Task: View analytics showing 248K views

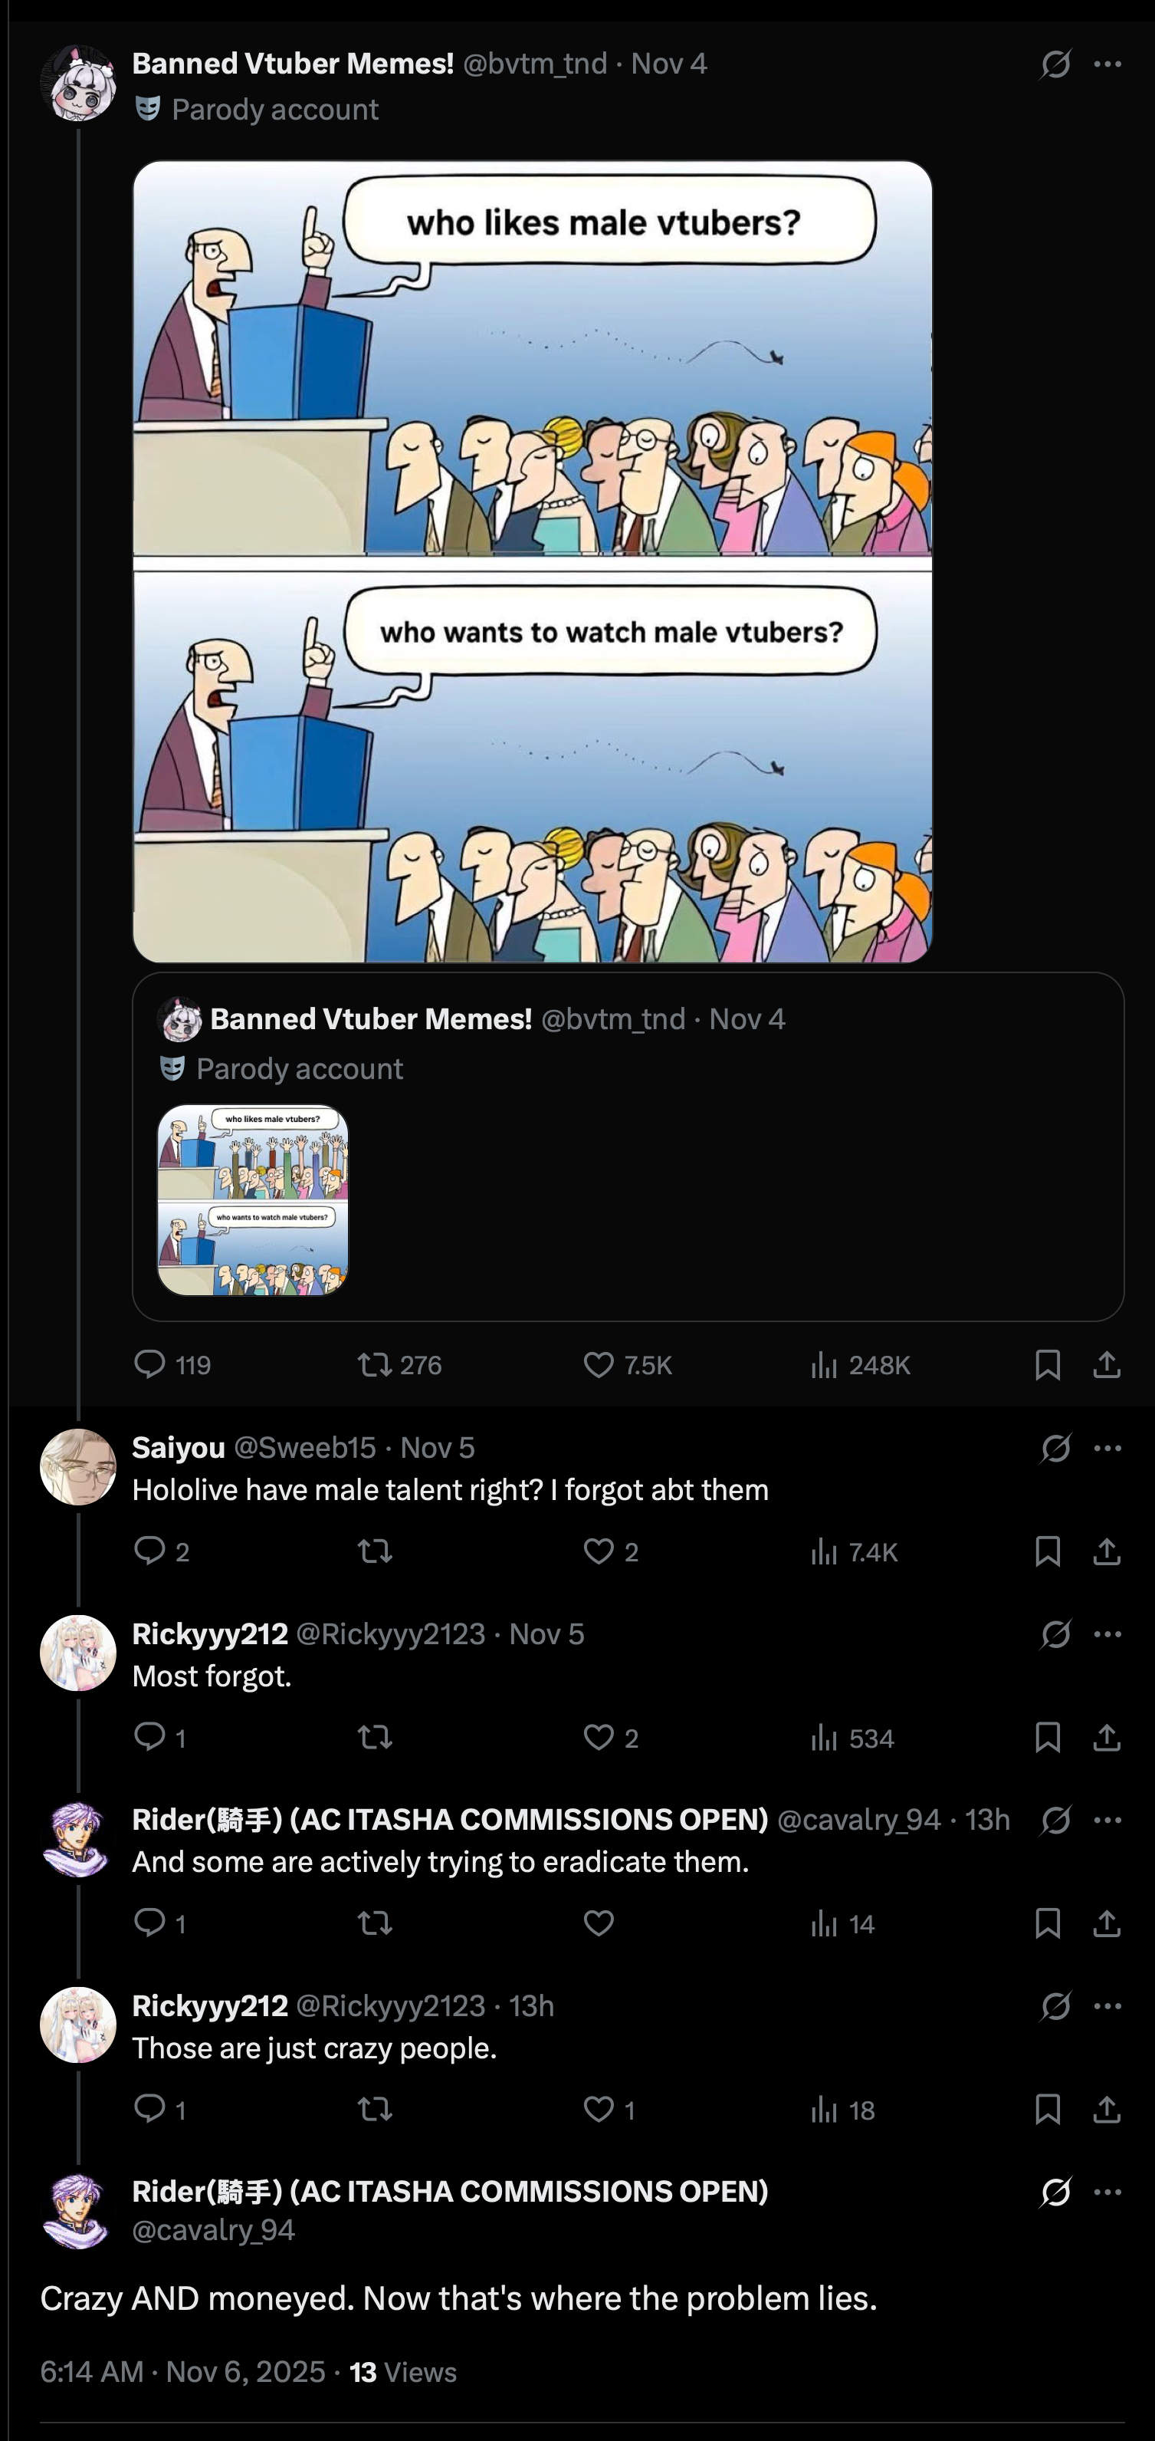Action: pyautogui.click(x=825, y=1364)
